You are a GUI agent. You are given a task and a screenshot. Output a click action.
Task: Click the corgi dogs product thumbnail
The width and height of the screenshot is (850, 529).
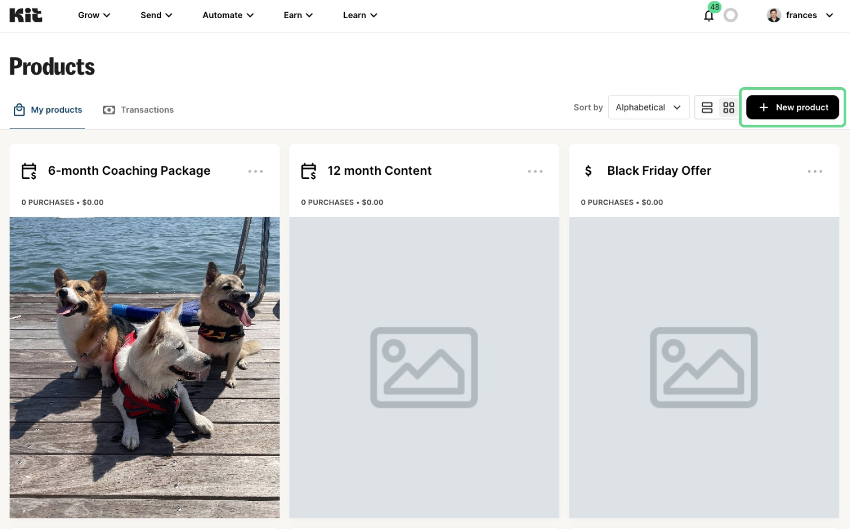point(144,366)
